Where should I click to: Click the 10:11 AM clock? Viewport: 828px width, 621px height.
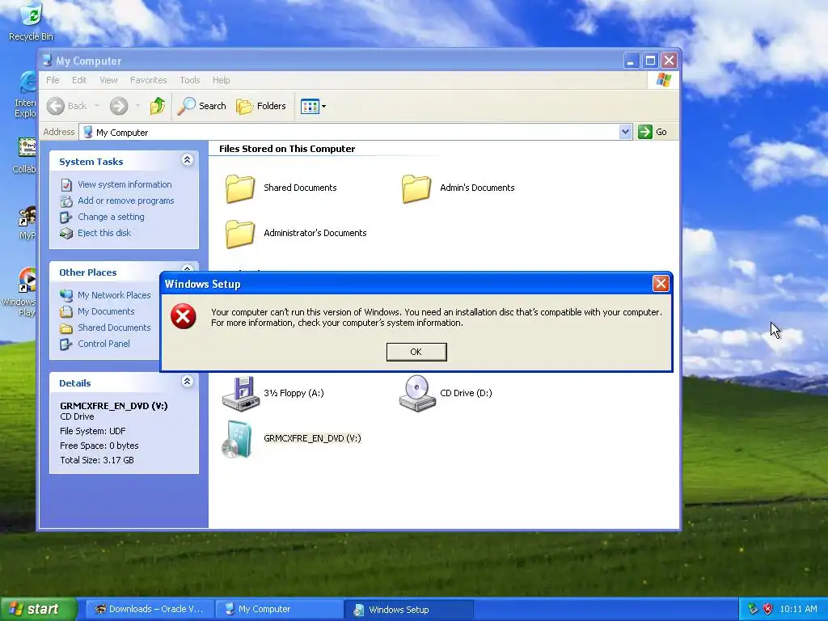tap(798, 609)
